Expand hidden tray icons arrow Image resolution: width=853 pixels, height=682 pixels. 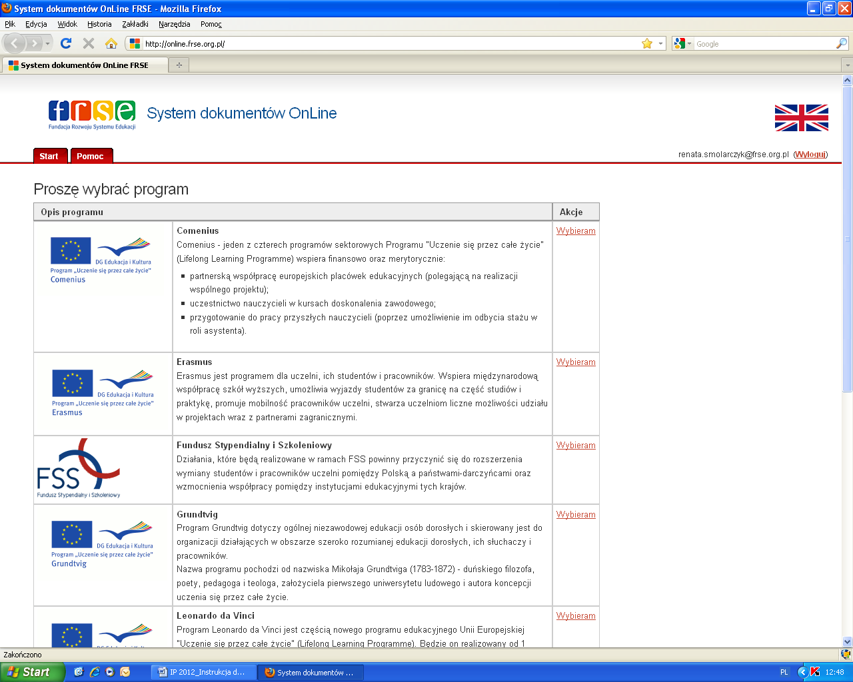pos(802,672)
